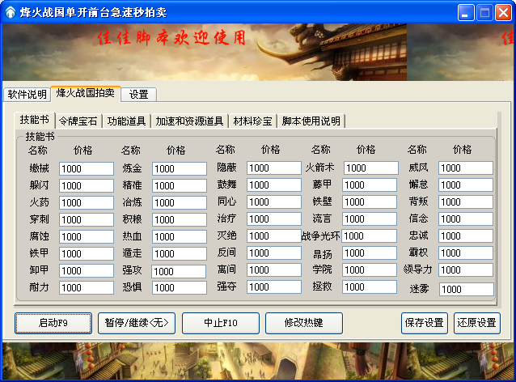This screenshot has height=382, width=516.
Task: Click the 还原设置 button
Action: click(x=477, y=323)
